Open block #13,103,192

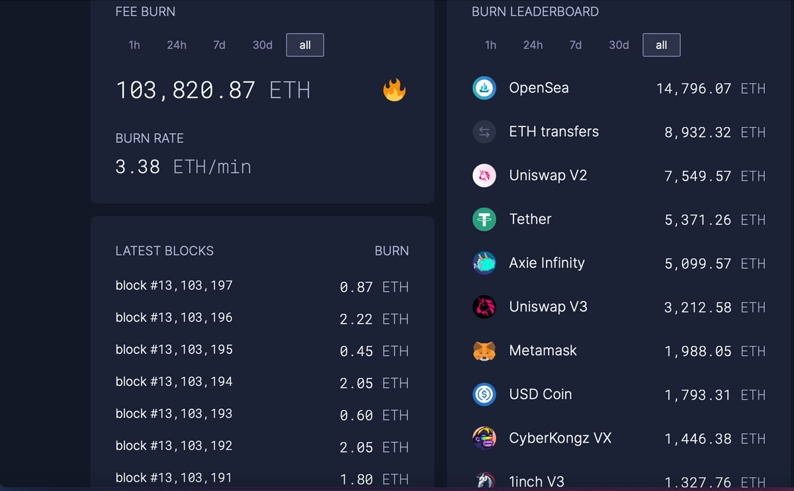(x=174, y=446)
